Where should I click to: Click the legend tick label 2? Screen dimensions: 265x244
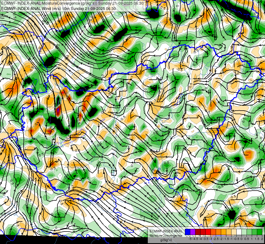pos(262,239)
